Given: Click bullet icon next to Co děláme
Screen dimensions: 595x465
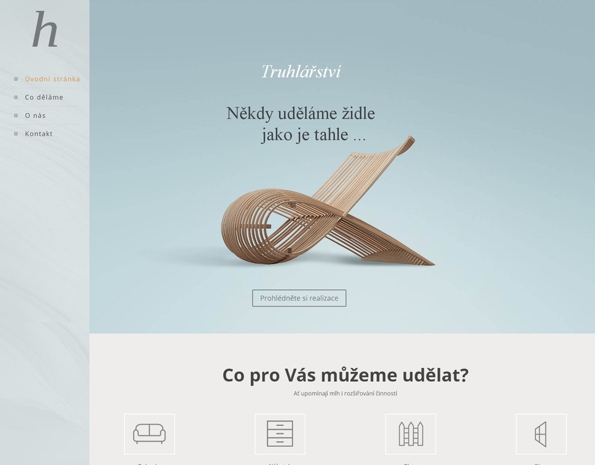Looking at the screenshot, I should 16,97.
